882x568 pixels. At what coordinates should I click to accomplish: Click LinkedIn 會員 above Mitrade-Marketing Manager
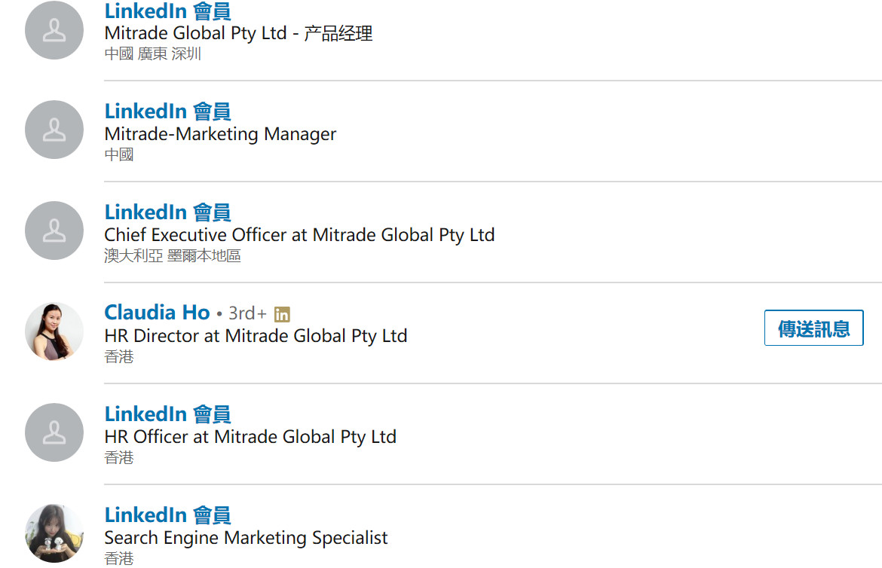pyautogui.click(x=167, y=111)
